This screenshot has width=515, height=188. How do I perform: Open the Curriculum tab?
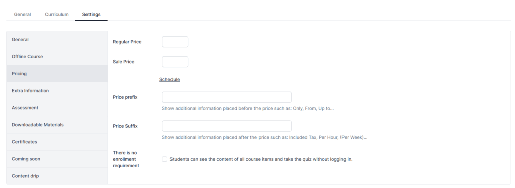(57, 15)
